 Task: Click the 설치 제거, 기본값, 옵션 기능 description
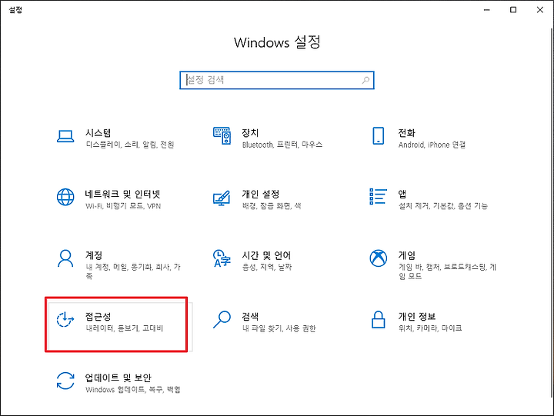coord(443,206)
